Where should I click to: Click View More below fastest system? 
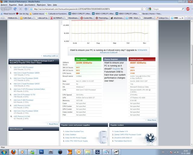[152, 120]
